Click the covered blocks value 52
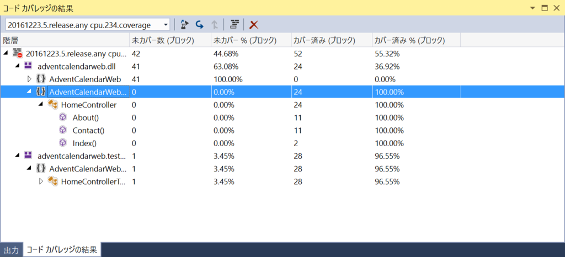 coord(298,53)
